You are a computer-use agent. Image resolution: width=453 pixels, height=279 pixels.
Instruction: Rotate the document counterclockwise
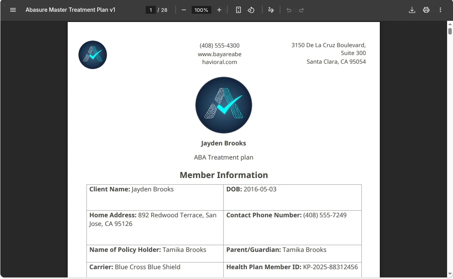(x=251, y=10)
